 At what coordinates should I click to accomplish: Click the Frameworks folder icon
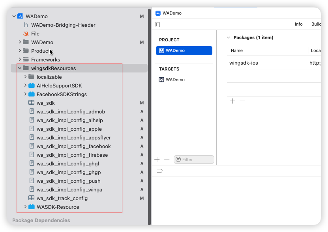(x=26, y=59)
